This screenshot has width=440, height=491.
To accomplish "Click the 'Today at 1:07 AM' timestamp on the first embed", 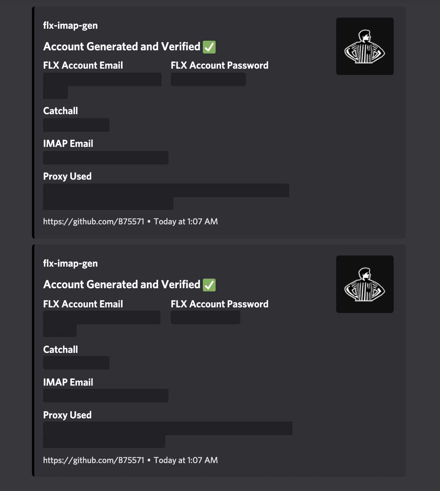I will [185, 222].
